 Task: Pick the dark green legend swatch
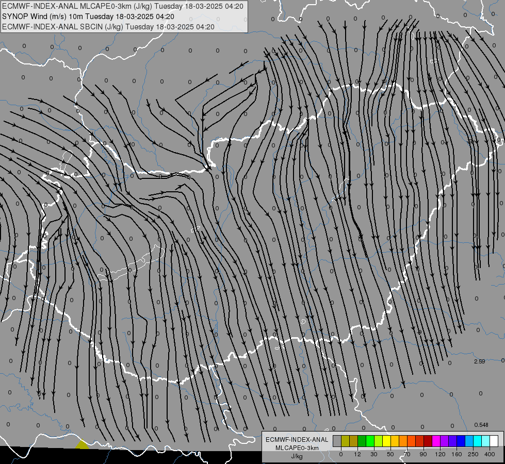(x=362, y=441)
